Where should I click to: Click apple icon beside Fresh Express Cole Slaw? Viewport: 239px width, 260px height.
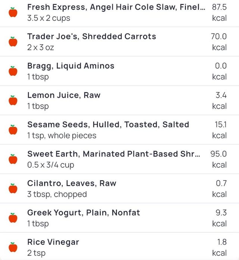click(13, 12)
